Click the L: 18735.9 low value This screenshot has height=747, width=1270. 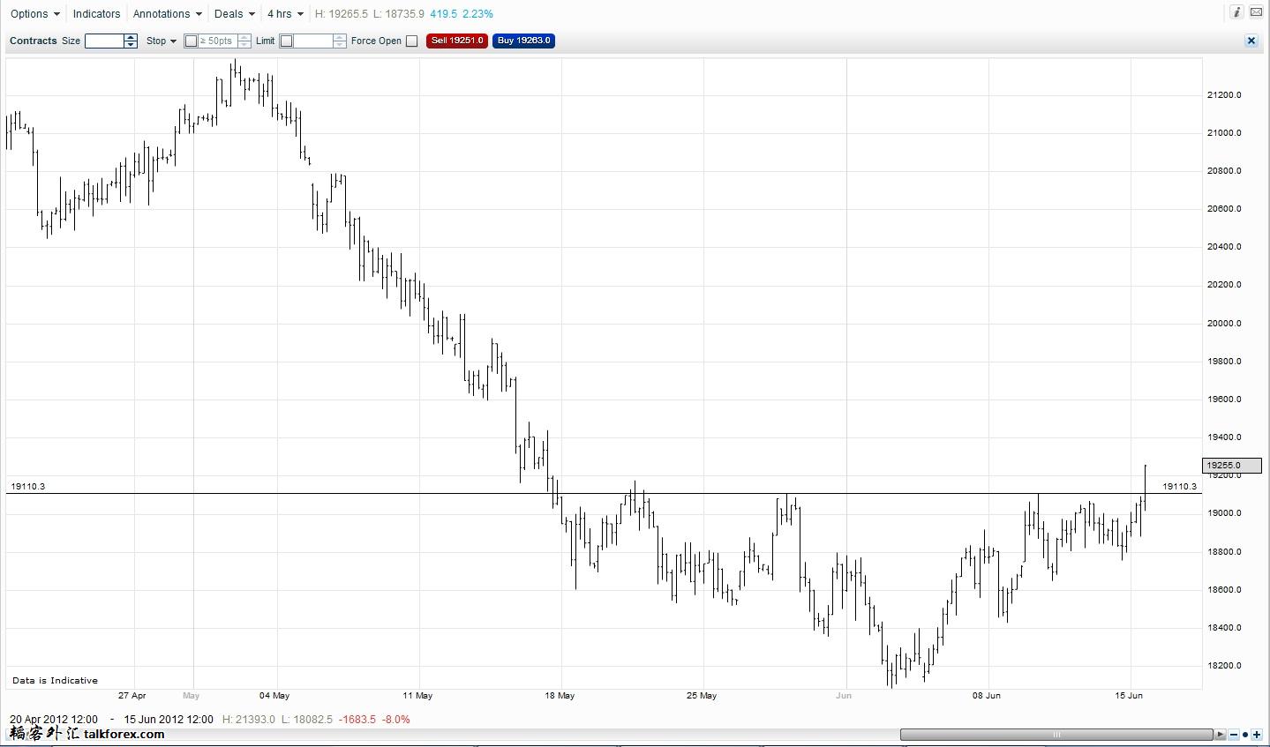[x=399, y=14]
